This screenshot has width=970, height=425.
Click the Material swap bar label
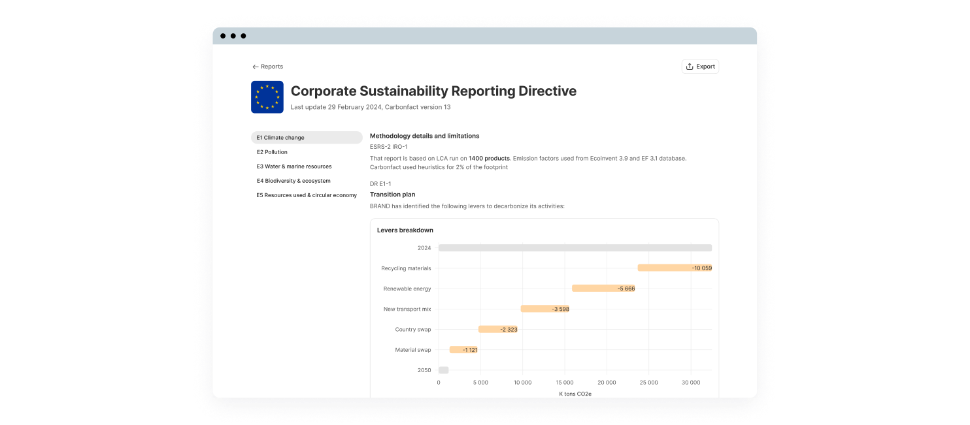pos(469,350)
